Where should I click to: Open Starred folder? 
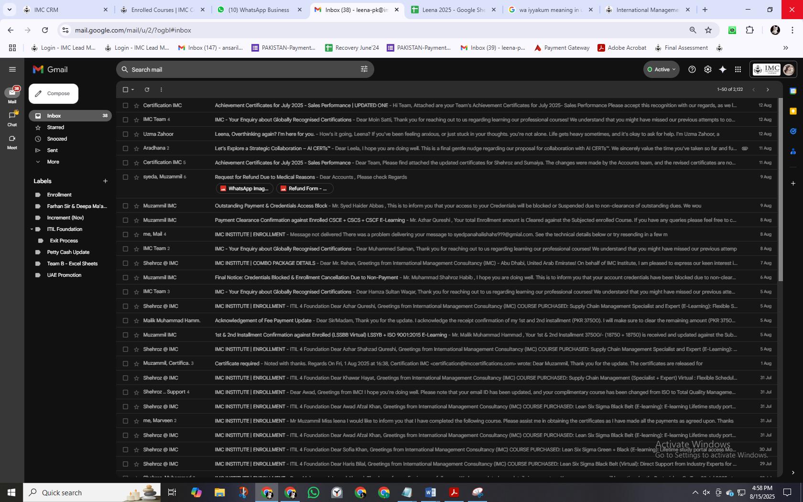coord(55,127)
